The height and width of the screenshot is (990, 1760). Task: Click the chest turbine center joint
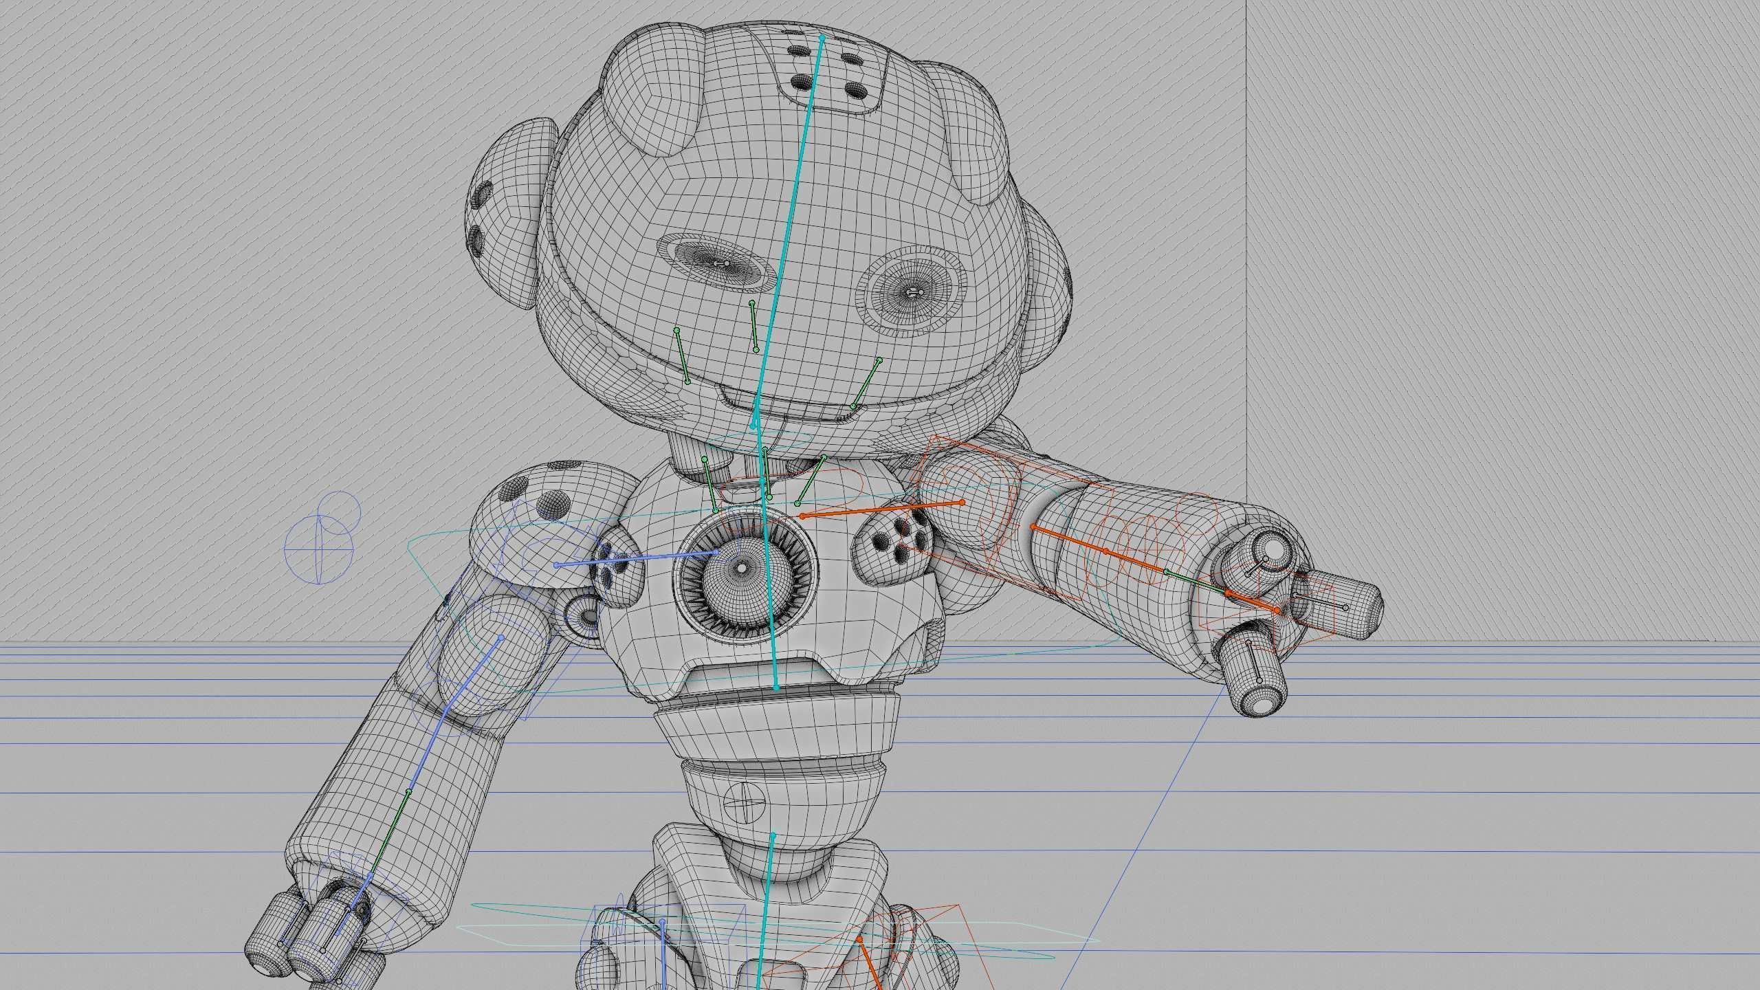742,569
